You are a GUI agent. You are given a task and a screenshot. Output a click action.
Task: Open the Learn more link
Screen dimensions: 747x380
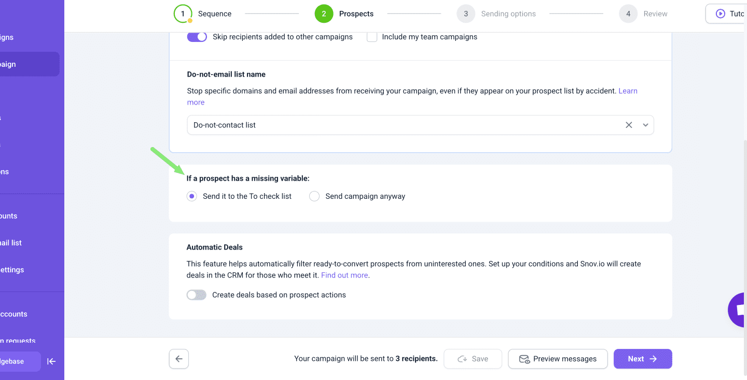click(628, 91)
